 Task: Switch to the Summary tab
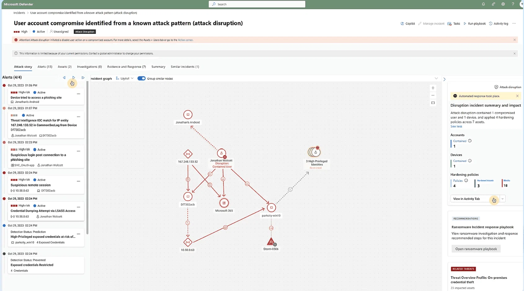point(158,67)
